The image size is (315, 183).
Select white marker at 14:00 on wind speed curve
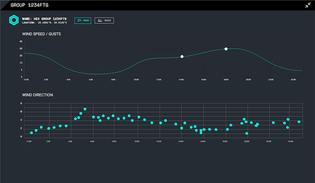coord(182,57)
